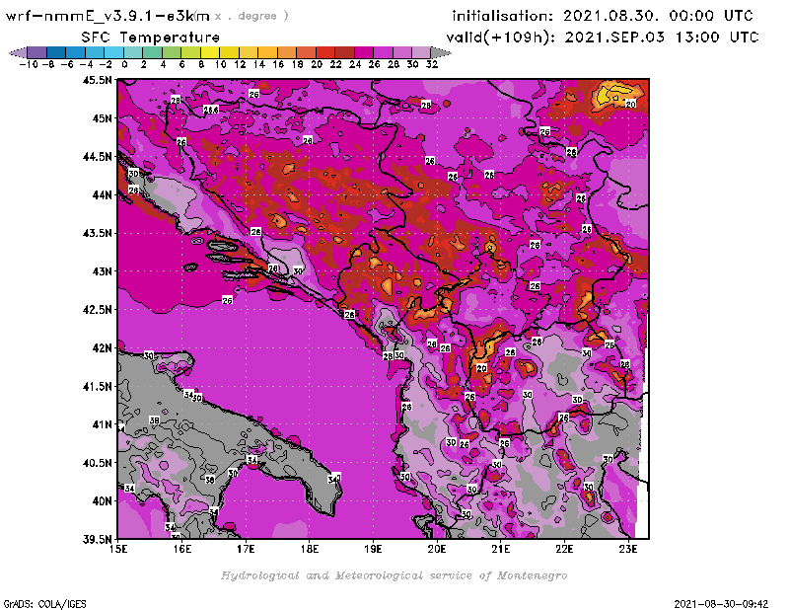Click the initialisation 2021.08.30. 00:00 UTC text
789x610 pixels.
pos(603,16)
